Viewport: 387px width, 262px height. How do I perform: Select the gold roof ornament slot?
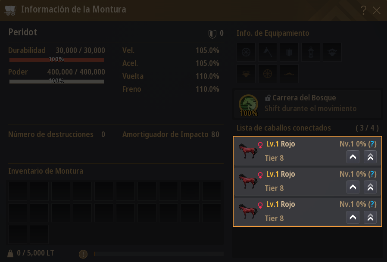click(289, 74)
